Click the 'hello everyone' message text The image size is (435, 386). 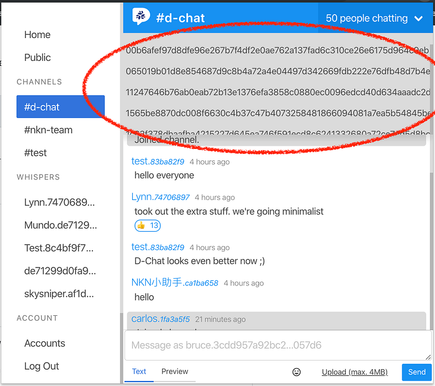click(164, 175)
